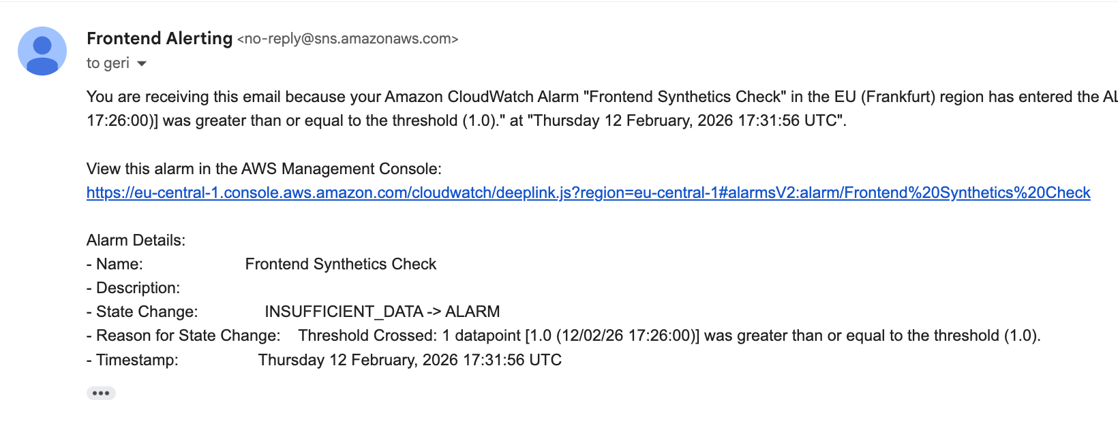Click the "INSUFFICIENT_DATA -> ALARM" state value
Screen dimensions: 1118x434
pos(382,312)
